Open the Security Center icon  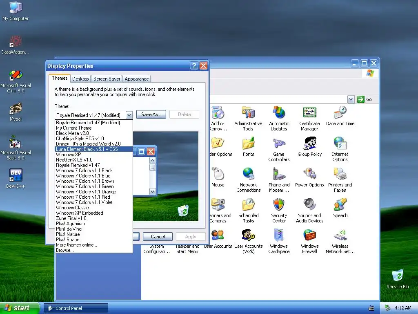pos(279,211)
